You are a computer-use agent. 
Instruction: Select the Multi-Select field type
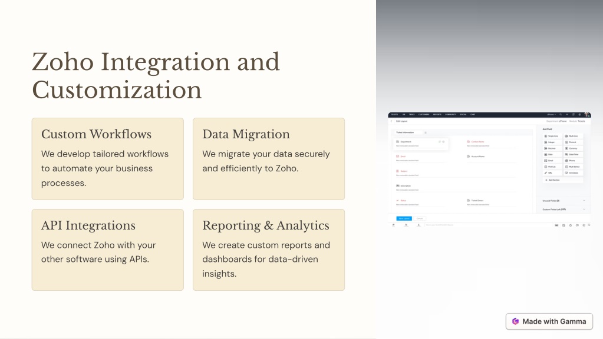pyautogui.click(x=573, y=167)
